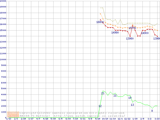Image resolution: width=160 pixels, height=120 pixels.
Task: Click the 16800 price data label
Action: 100,22
